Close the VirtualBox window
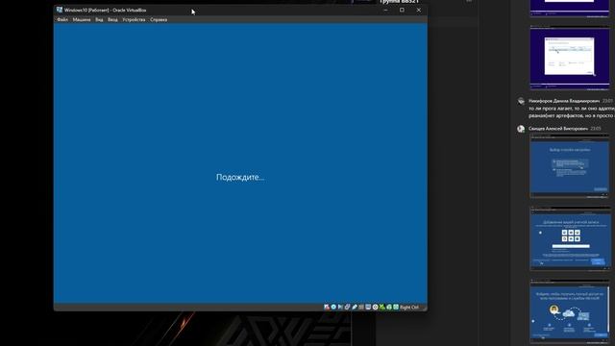 click(419, 10)
